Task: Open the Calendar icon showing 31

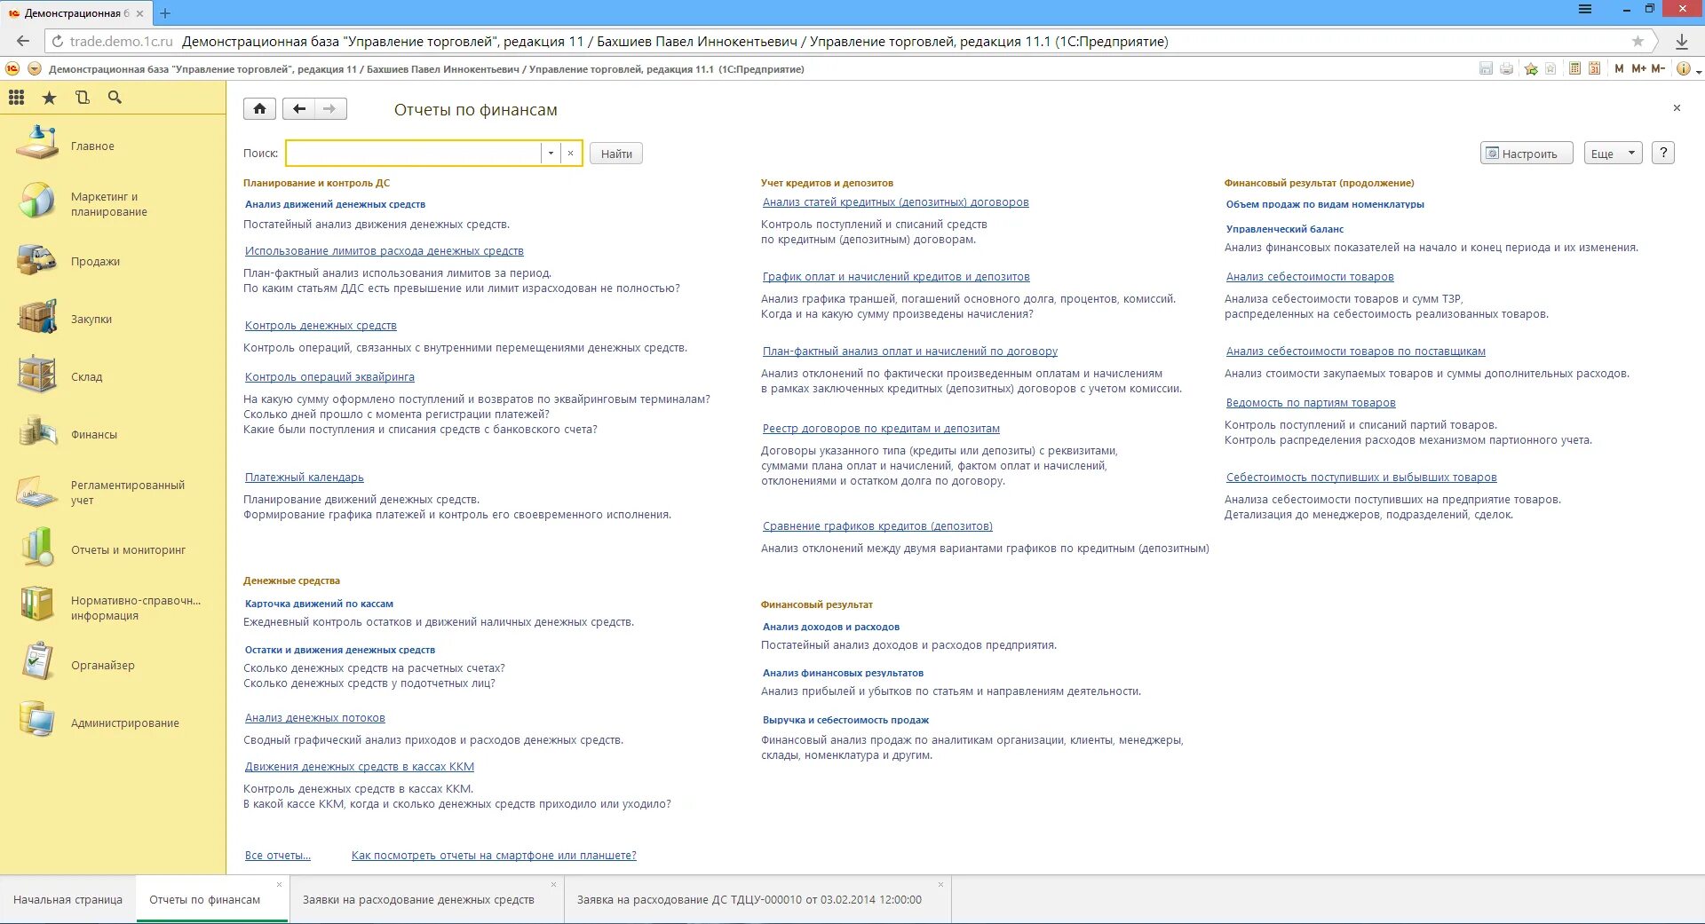Action: pos(1594,68)
